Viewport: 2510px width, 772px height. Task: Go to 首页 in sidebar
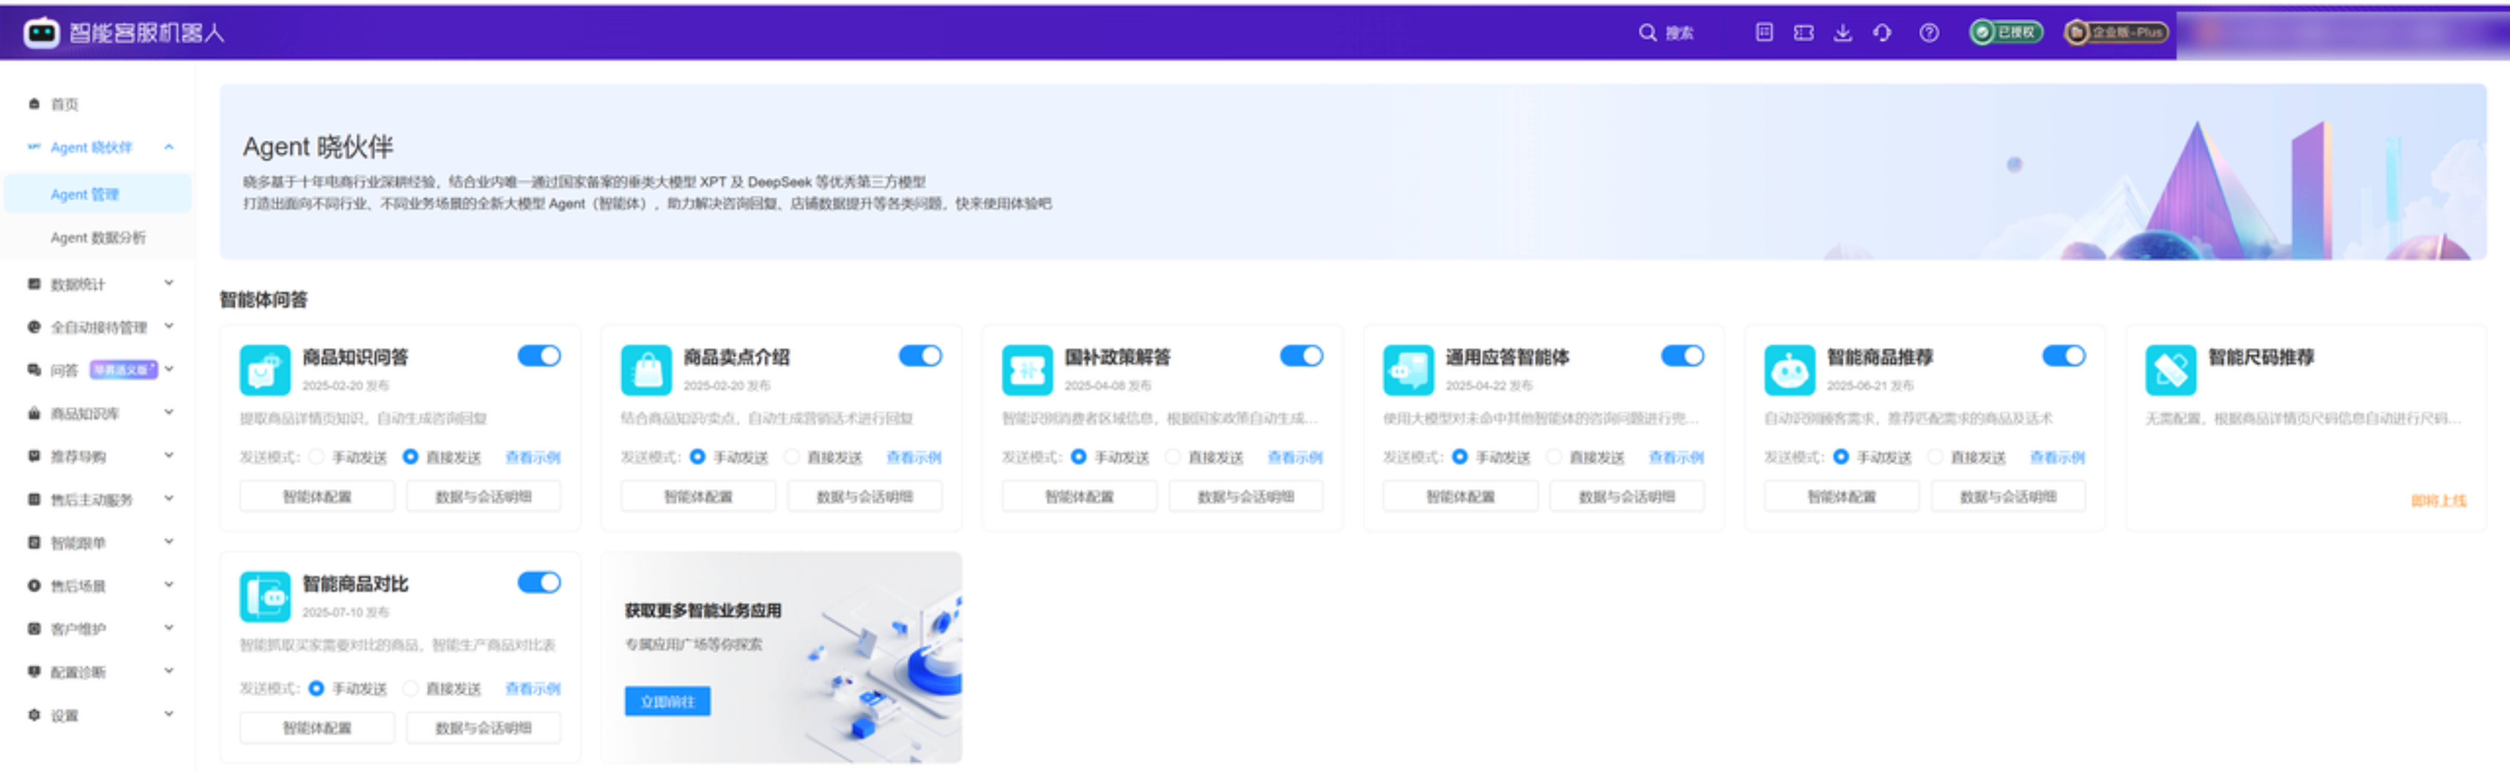(64, 104)
